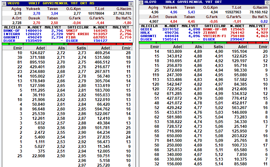This screenshot has width=270, height=167.
Task: Click the VKGYO ask quantity 25.720
Action: (103, 165)
